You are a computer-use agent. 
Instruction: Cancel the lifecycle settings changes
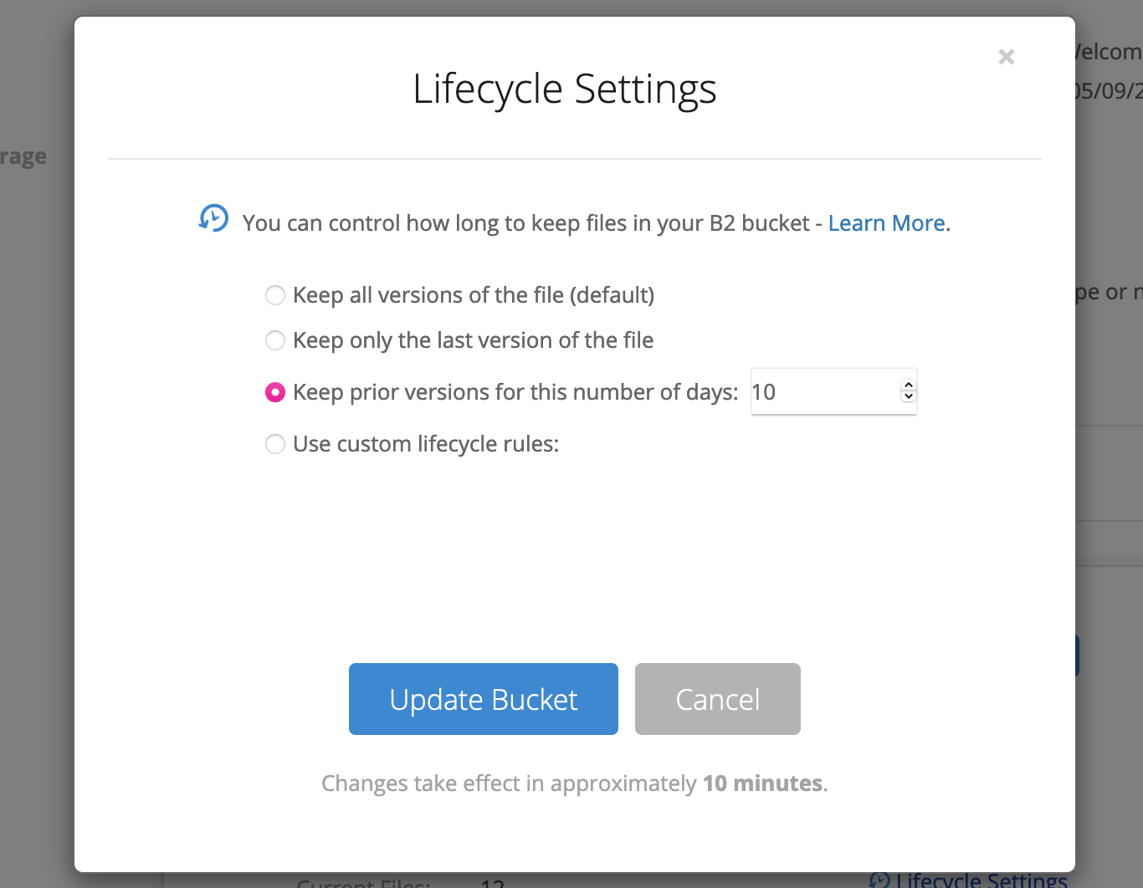(x=717, y=699)
